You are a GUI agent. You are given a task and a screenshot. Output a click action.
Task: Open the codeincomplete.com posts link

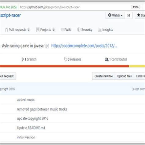84,46
